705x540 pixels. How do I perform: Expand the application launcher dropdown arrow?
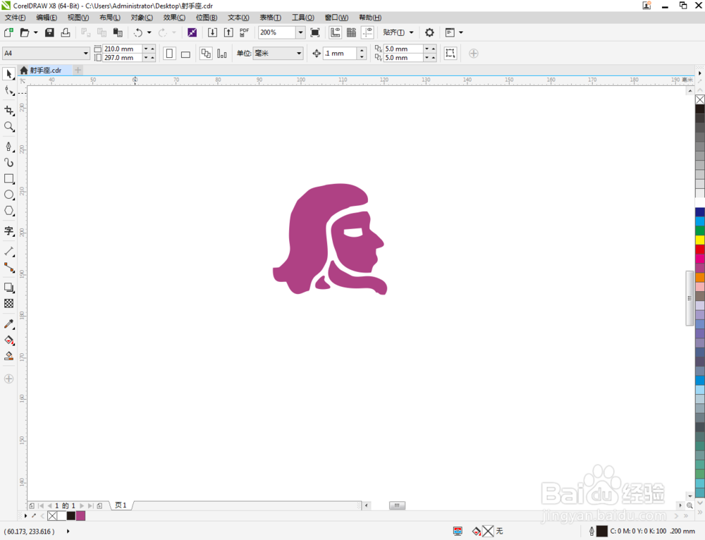pos(461,32)
